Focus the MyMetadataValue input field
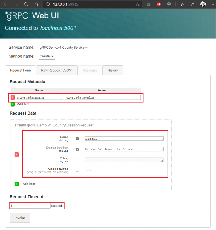 point(103,97)
